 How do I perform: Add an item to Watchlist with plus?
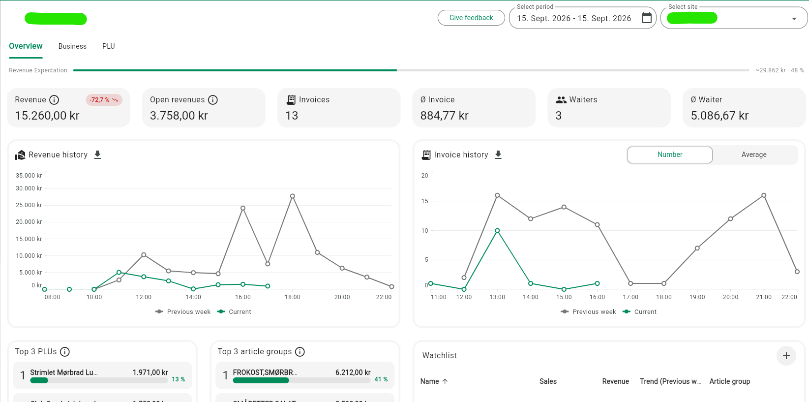786,356
